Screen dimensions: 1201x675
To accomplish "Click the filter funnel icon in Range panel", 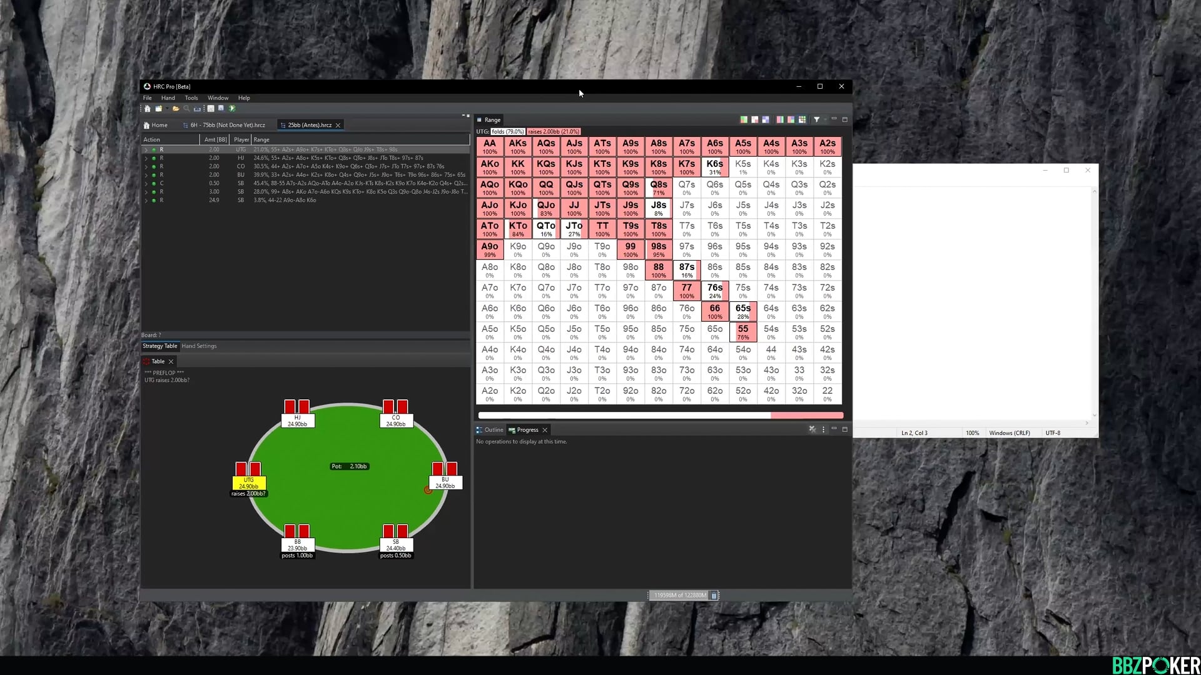I will [816, 119].
